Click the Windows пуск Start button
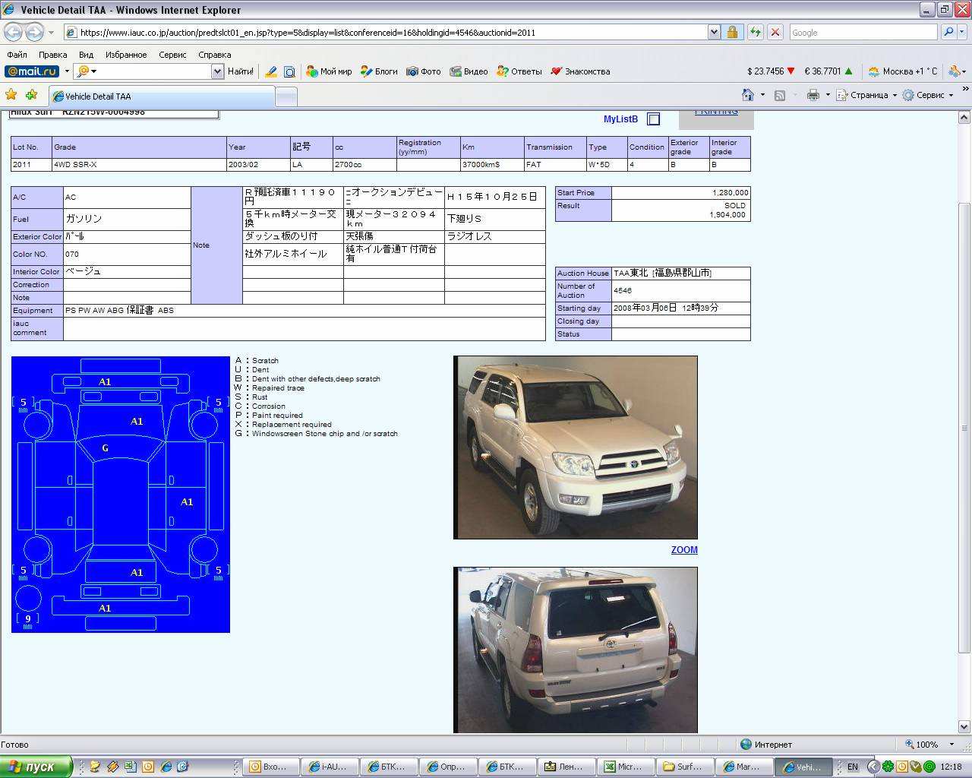Image resolution: width=972 pixels, height=778 pixels. [x=36, y=767]
